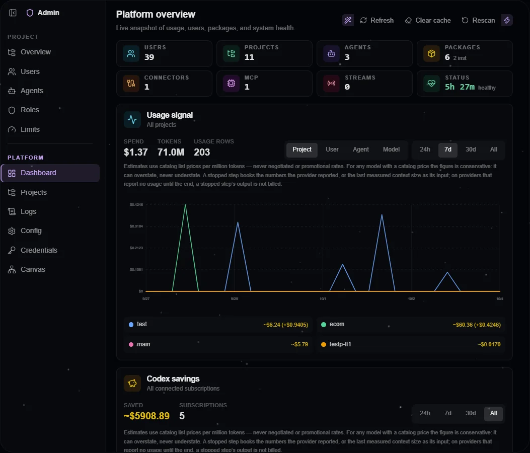Click the Status card heartbeat icon
Viewport: 530px width, 453px height.
431,83
